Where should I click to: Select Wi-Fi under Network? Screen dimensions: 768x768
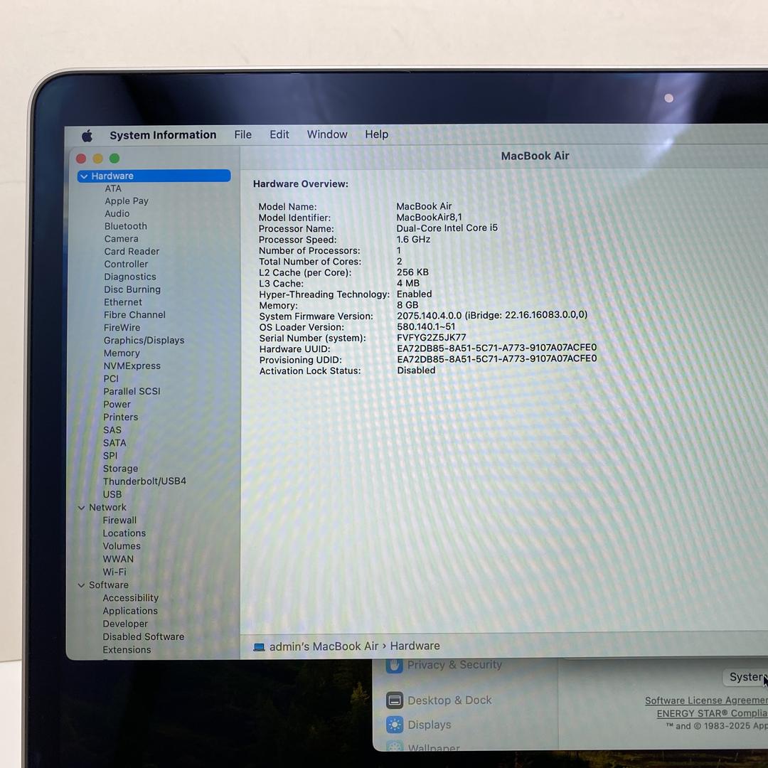(114, 572)
